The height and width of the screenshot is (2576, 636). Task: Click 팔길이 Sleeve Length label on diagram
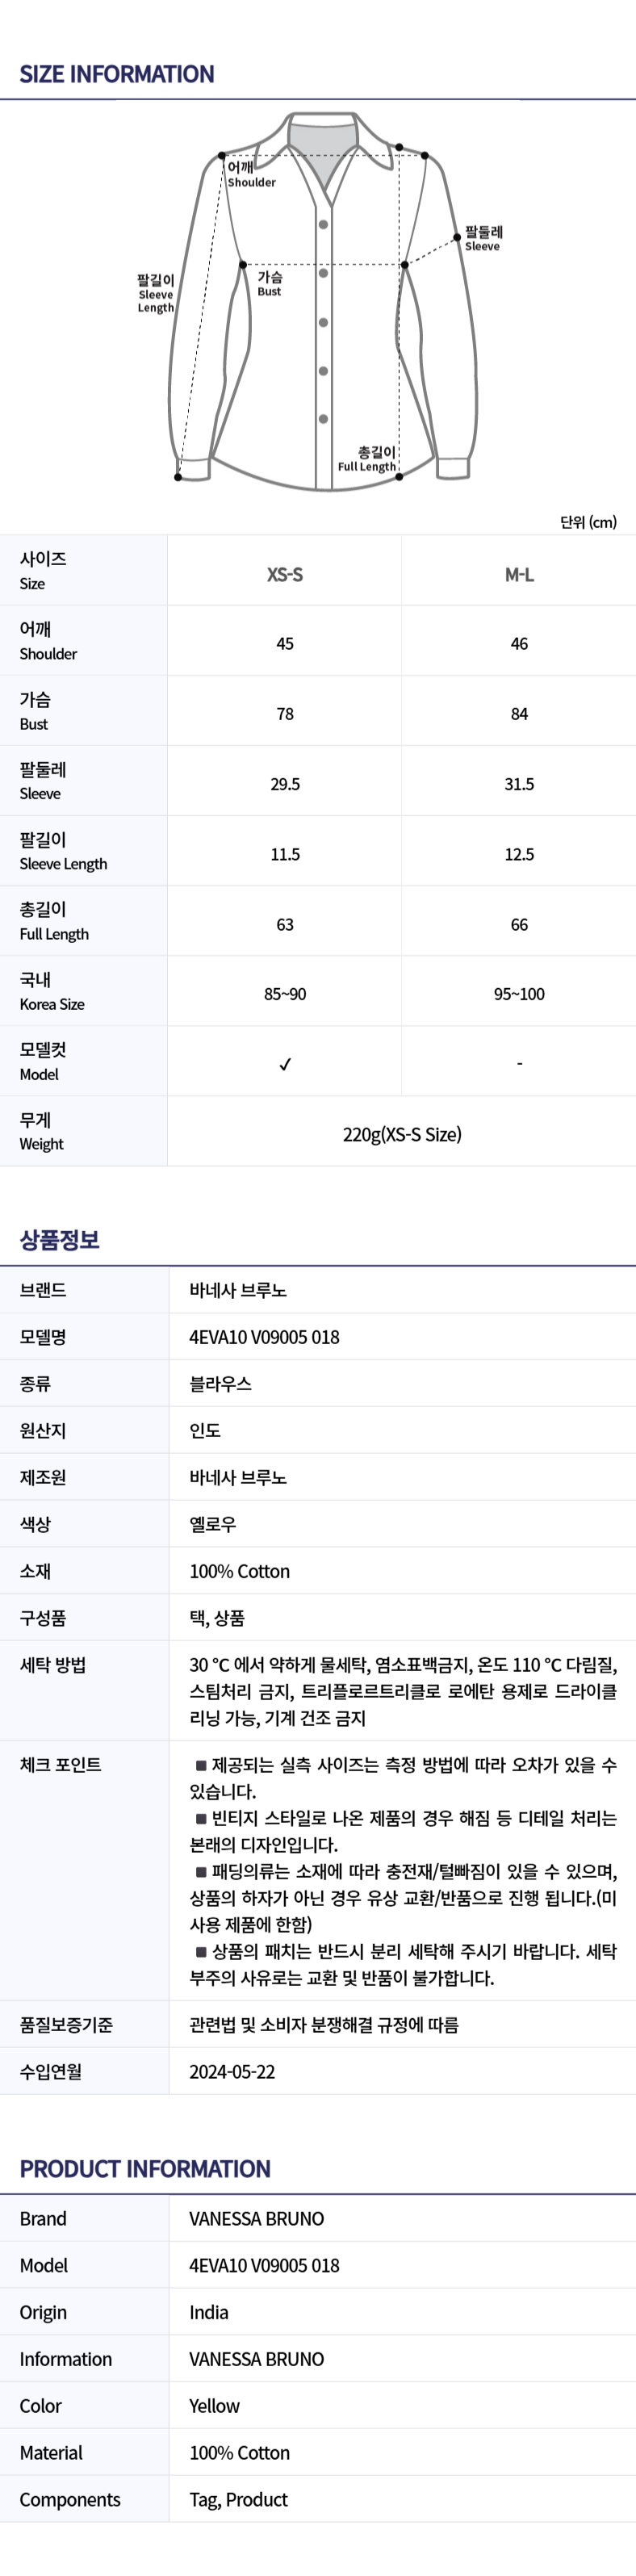coord(156,294)
